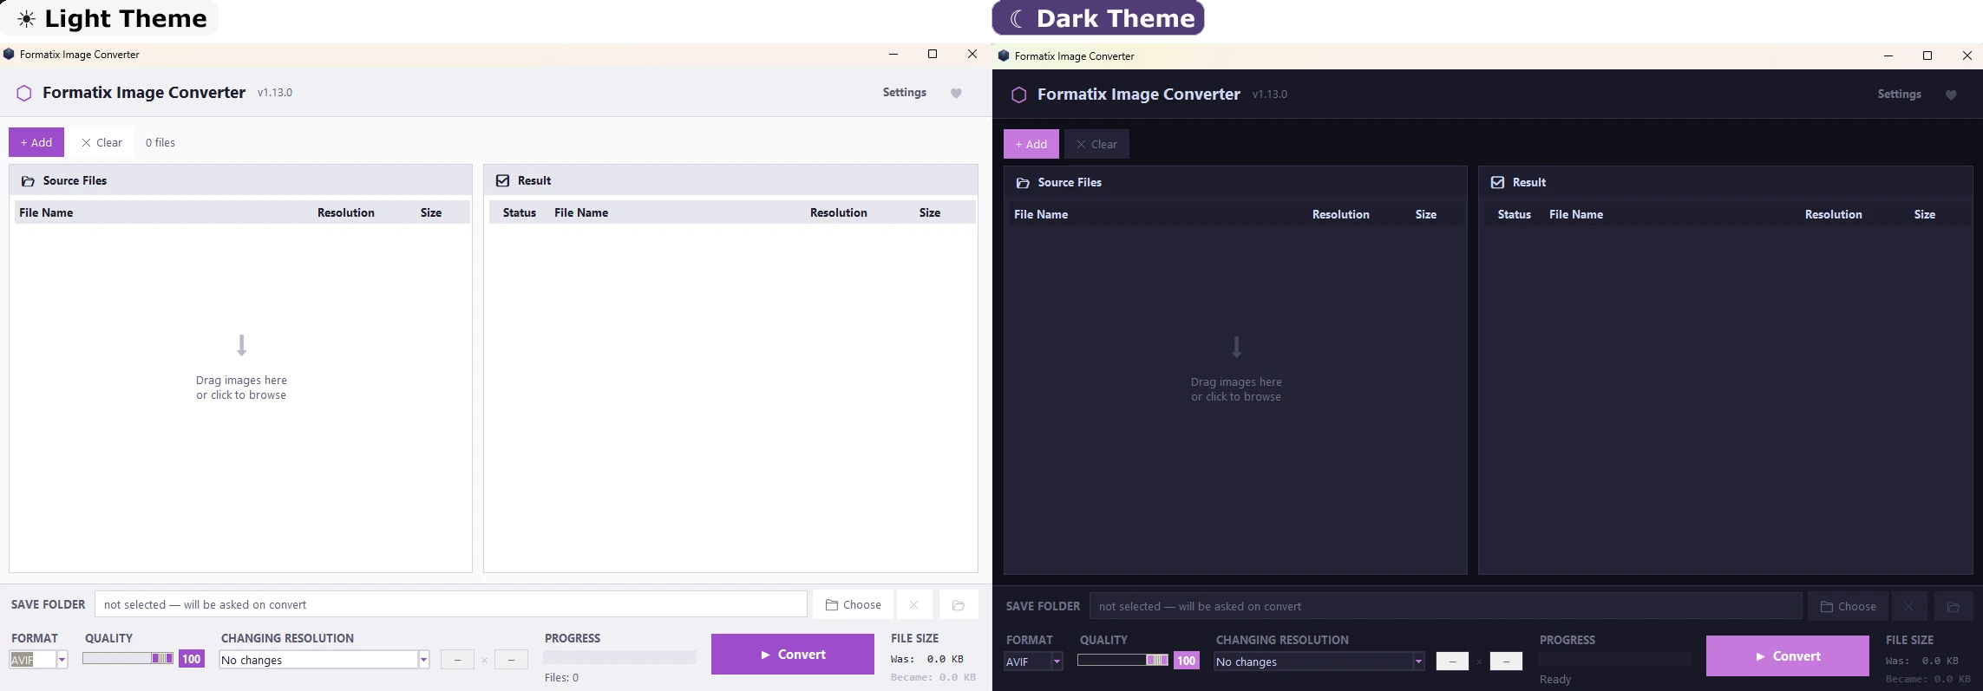
Task: Click the purple Convert button in light theme
Action: click(x=793, y=655)
